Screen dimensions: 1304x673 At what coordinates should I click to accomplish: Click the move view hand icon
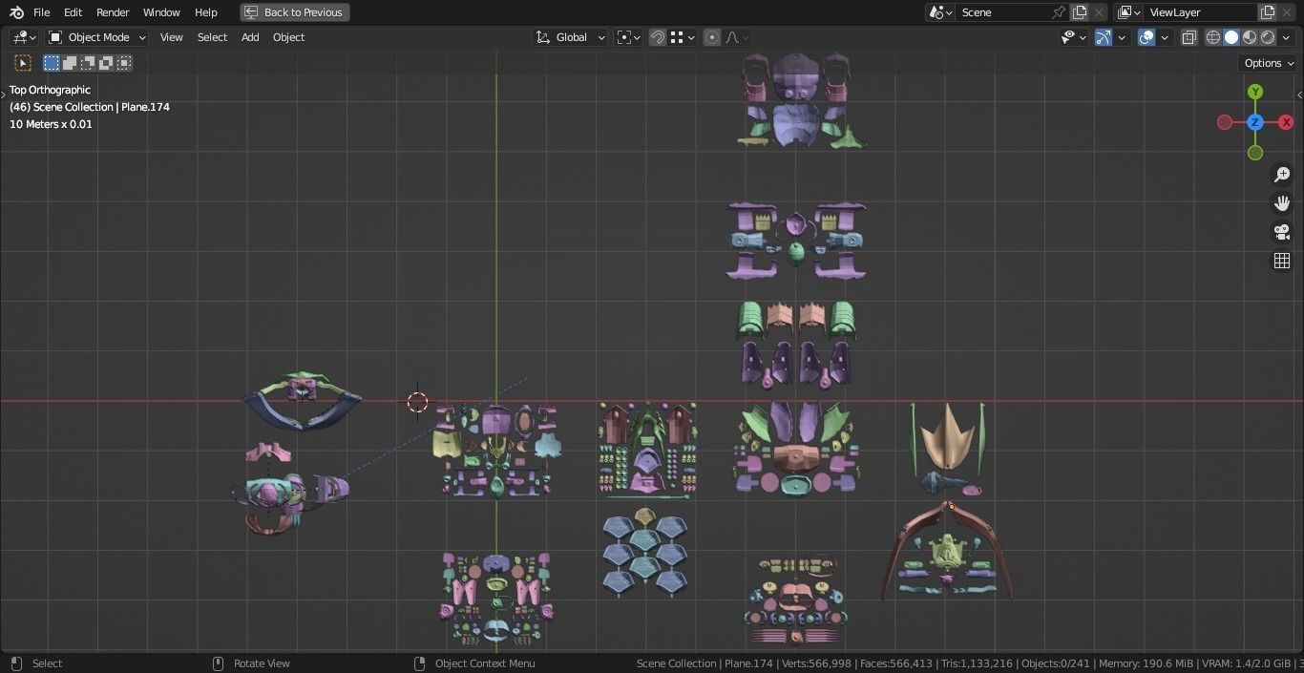click(1282, 203)
